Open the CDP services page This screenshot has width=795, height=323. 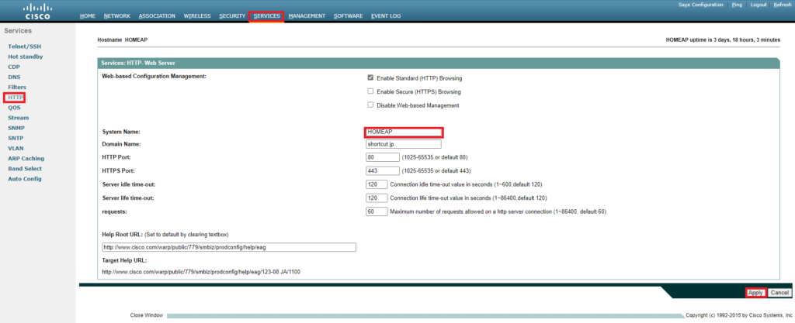click(x=14, y=67)
